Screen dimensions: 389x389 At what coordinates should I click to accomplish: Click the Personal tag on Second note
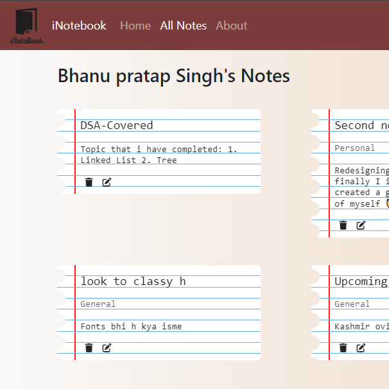click(354, 148)
